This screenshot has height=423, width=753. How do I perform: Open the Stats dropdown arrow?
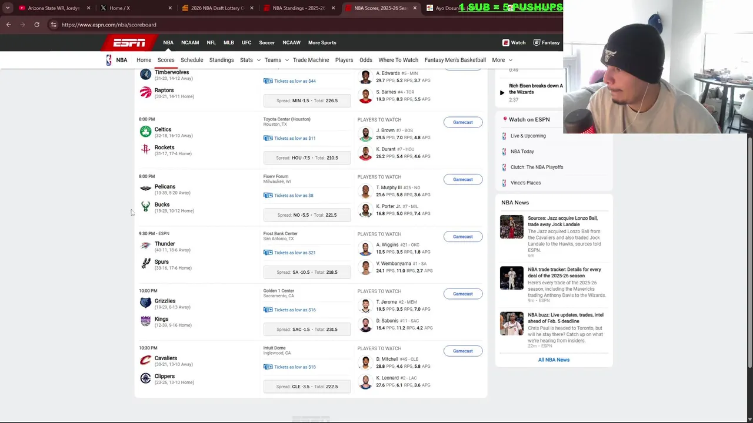[258, 60]
